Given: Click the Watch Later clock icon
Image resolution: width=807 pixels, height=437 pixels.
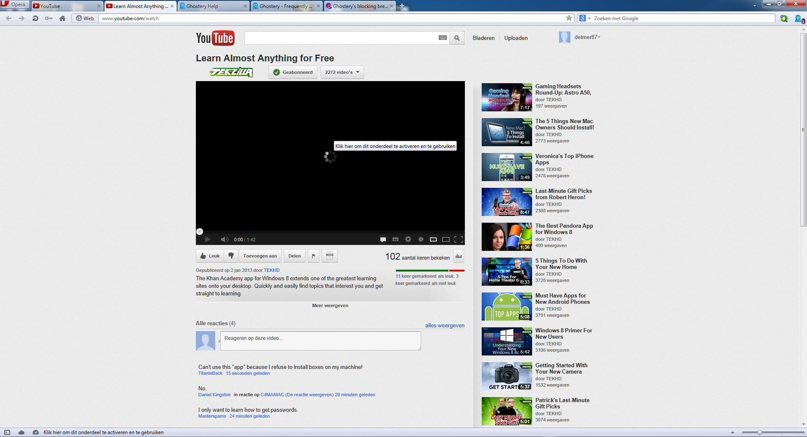Looking at the screenshot, I should click(x=421, y=240).
